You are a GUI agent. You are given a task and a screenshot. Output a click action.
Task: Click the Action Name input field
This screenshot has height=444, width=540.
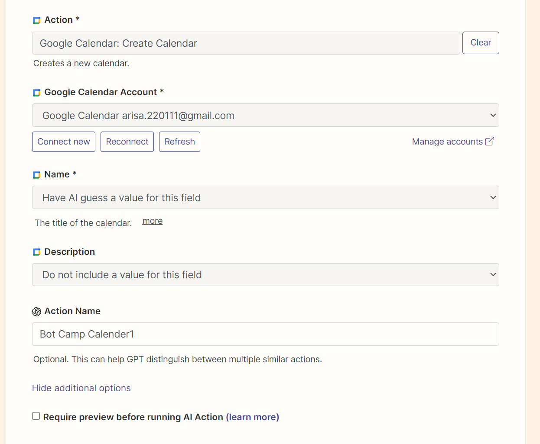tap(266, 334)
